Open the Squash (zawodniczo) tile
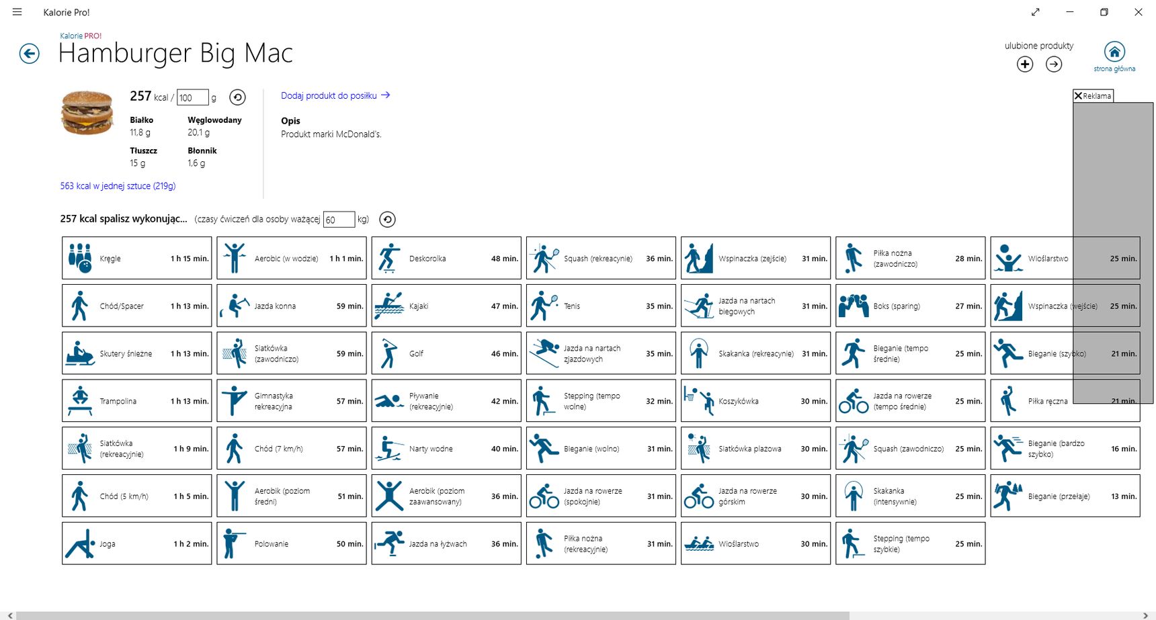The width and height of the screenshot is (1156, 620). pyautogui.click(x=911, y=449)
